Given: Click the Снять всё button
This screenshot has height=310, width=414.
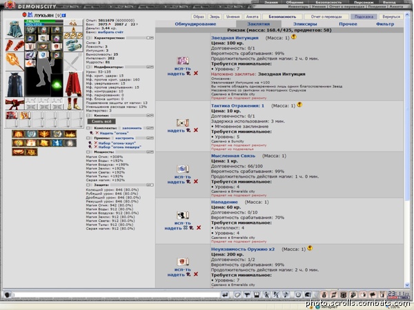Looking at the screenshot, I should pyautogui.click(x=101, y=121).
